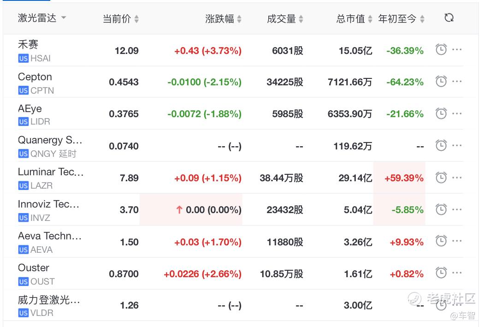Expand the 激光雷达 category dropdown
Viewport: 485px width, 327px height.
(63, 18)
